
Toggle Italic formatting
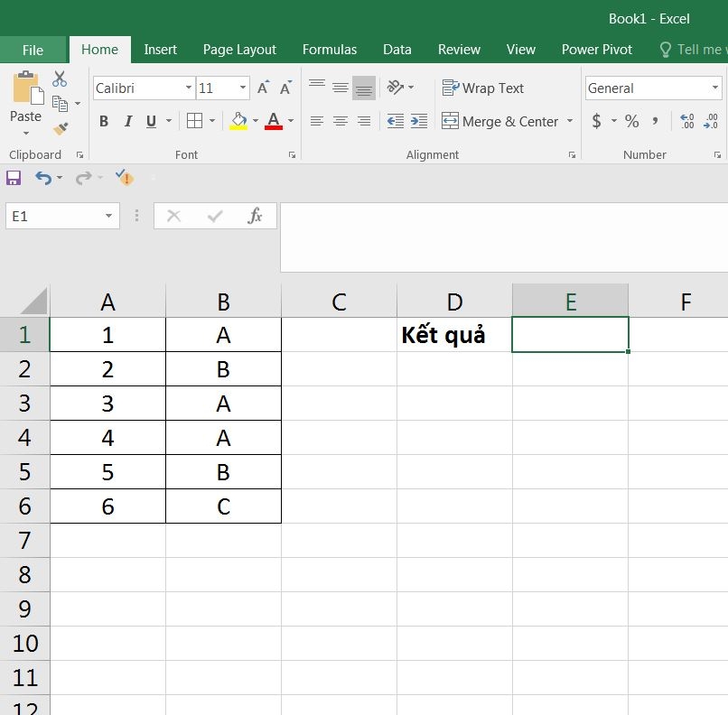point(127,122)
